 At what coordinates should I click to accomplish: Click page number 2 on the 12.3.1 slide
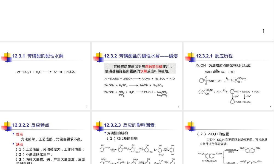pyautogui.click(x=87, y=107)
